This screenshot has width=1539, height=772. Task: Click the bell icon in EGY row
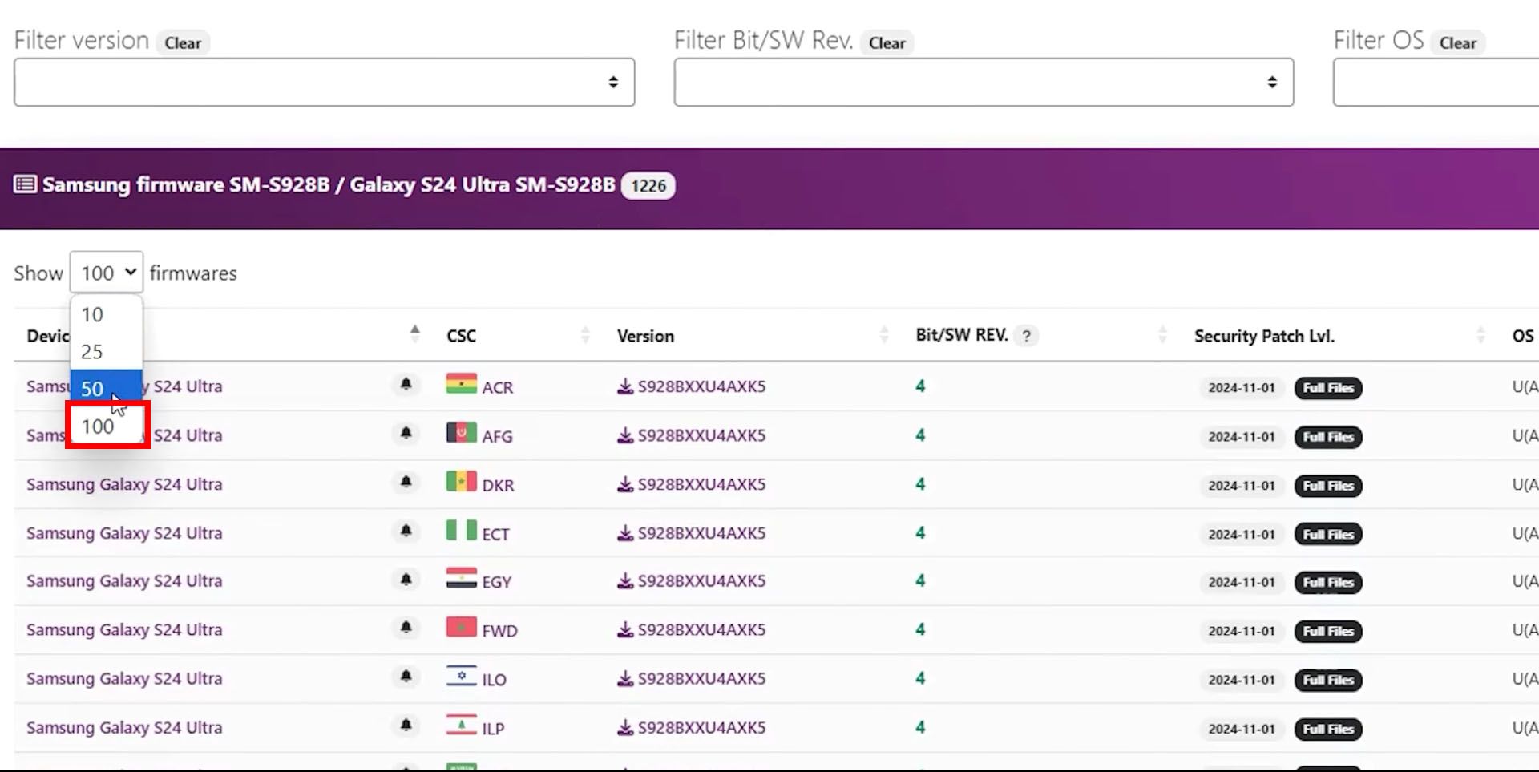point(406,579)
